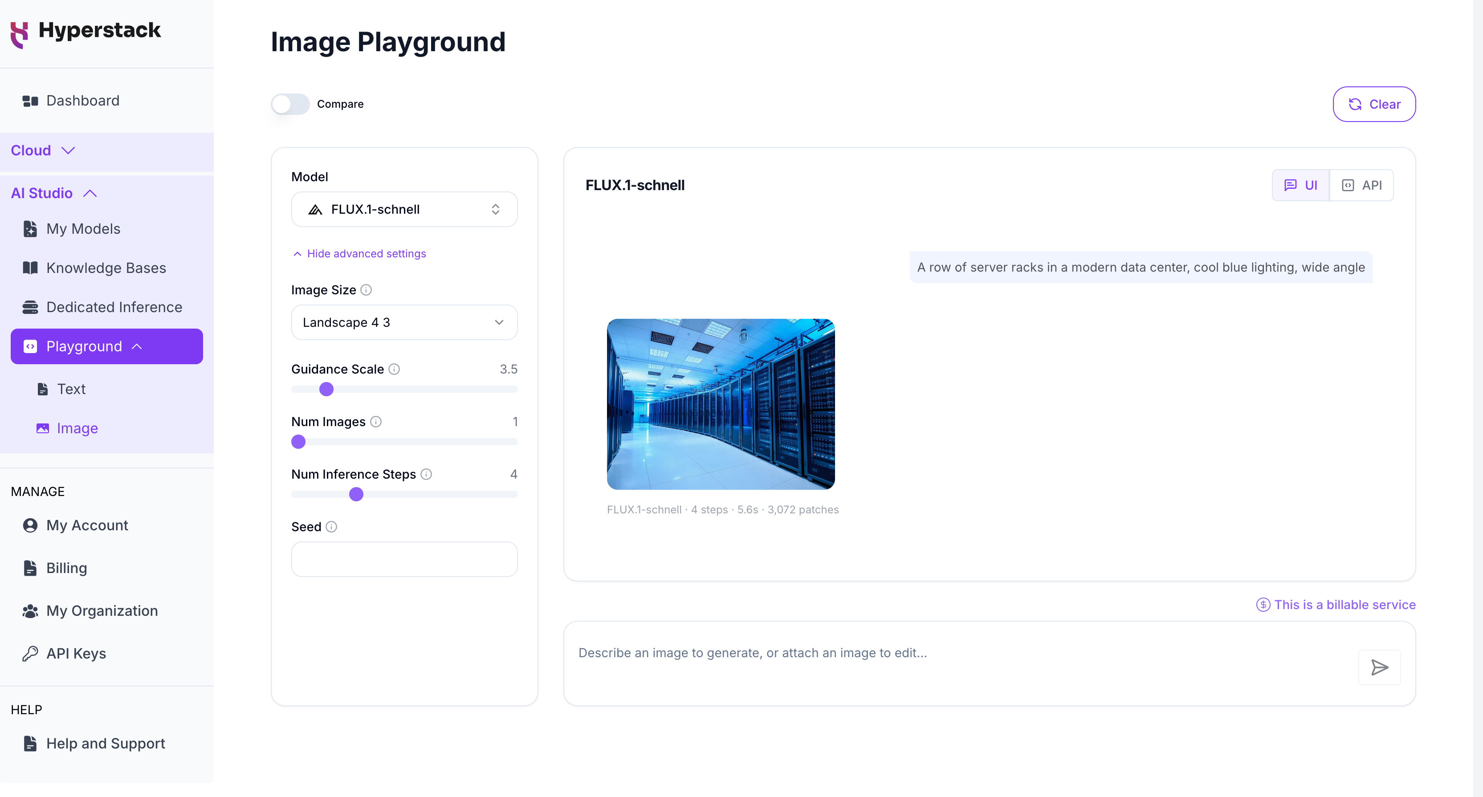This screenshot has width=1483, height=797.
Task: Collapse the Cloud section chevron
Action: (69, 151)
